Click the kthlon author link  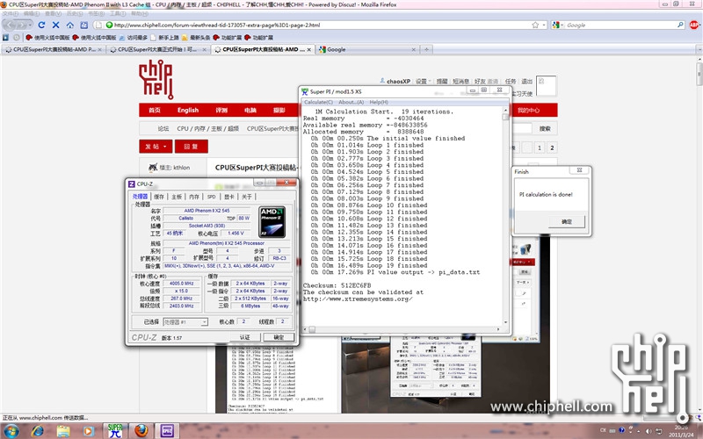[x=182, y=168]
